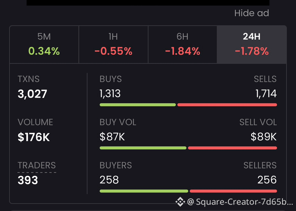296x211 pixels.
Task: Click the TRADERS dotted-underline label
Action: point(37,166)
